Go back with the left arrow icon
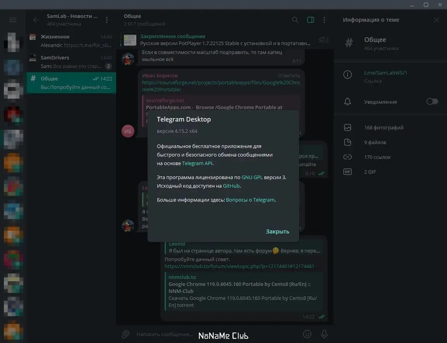This screenshot has width=447, height=343. [36, 20]
